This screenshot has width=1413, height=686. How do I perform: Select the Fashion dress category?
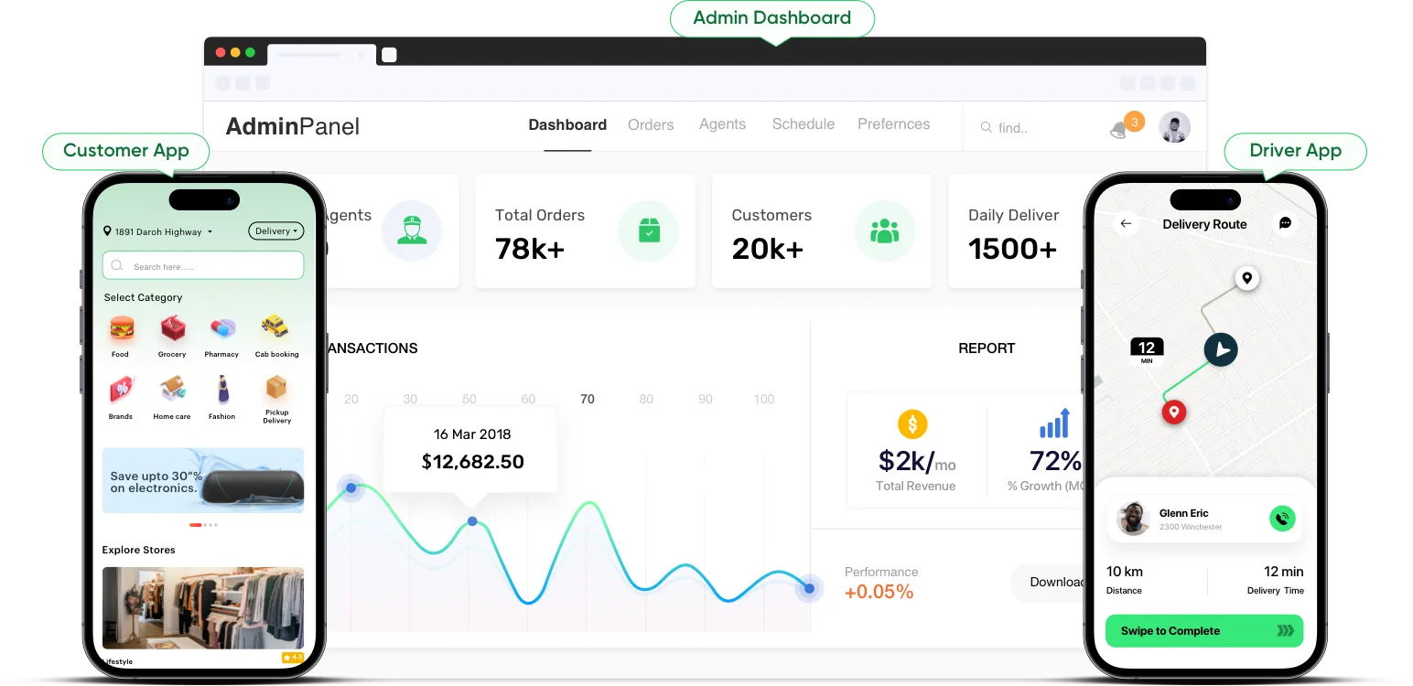click(222, 390)
